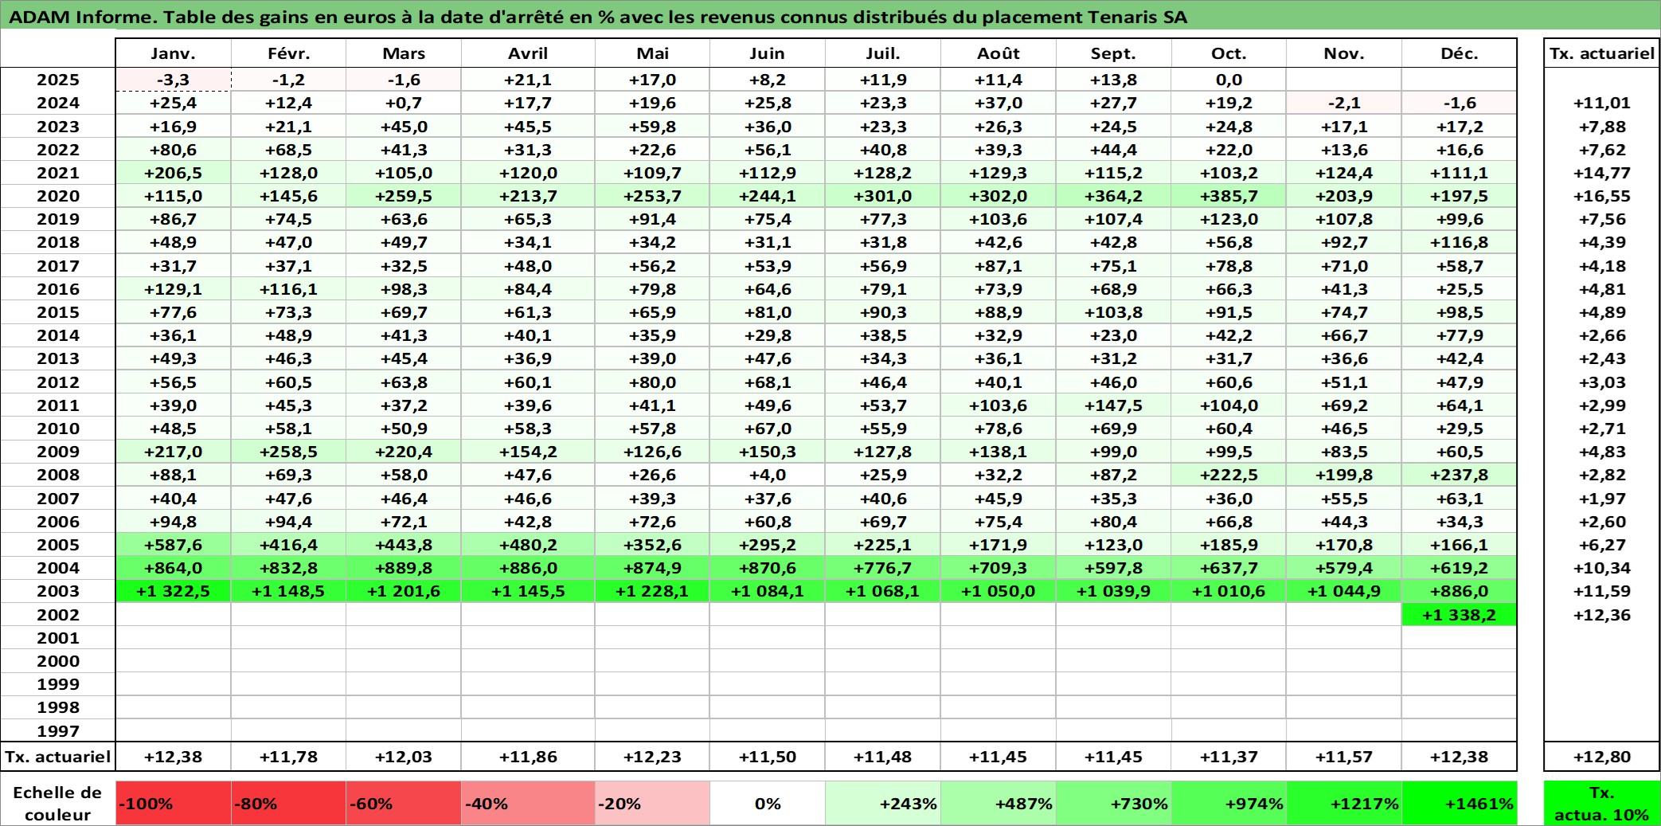Select the +1 228,1 cell in May 2003
The image size is (1661, 826).
pyautogui.click(x=652, y=591)
